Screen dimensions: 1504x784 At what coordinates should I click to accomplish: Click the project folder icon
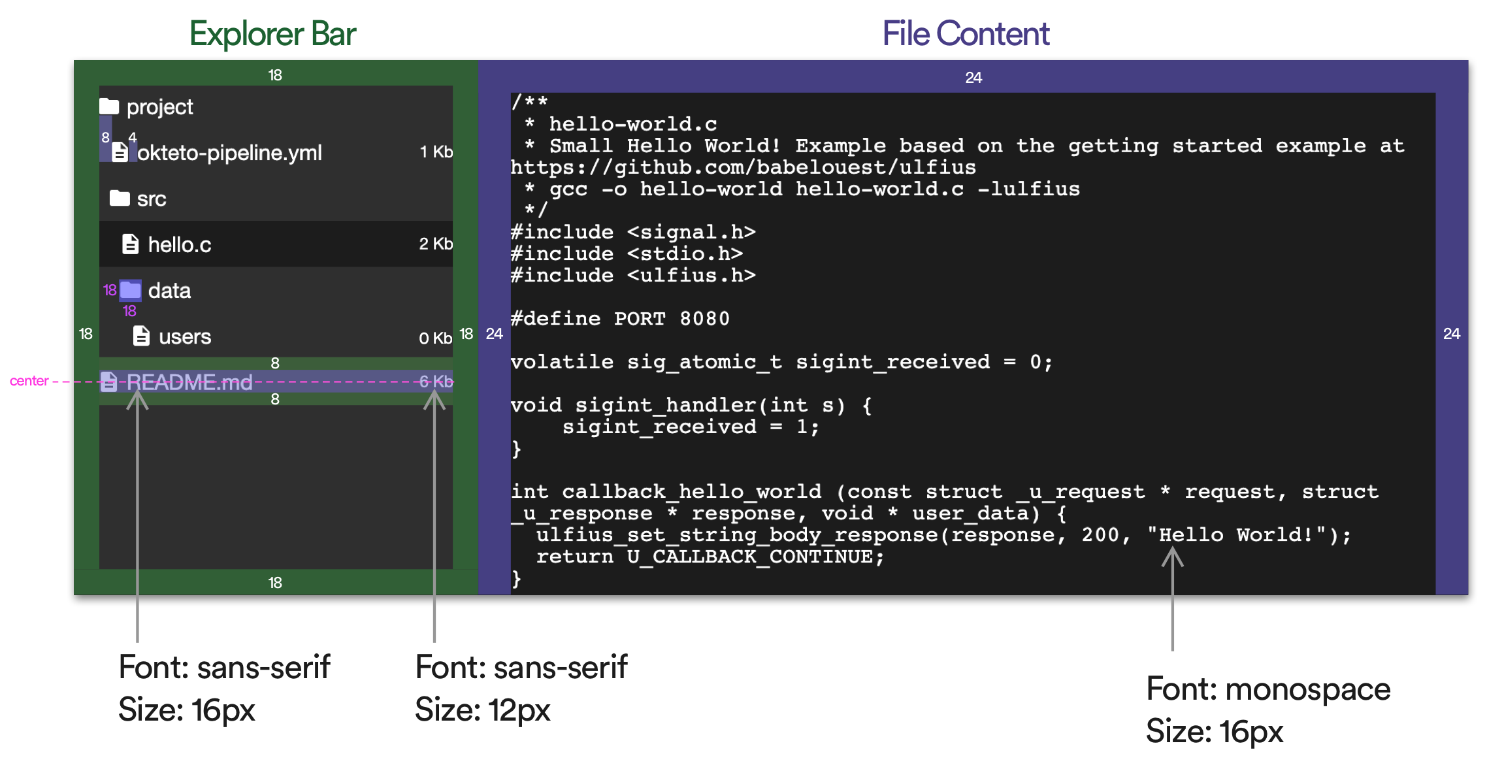(x=109, y=106)
